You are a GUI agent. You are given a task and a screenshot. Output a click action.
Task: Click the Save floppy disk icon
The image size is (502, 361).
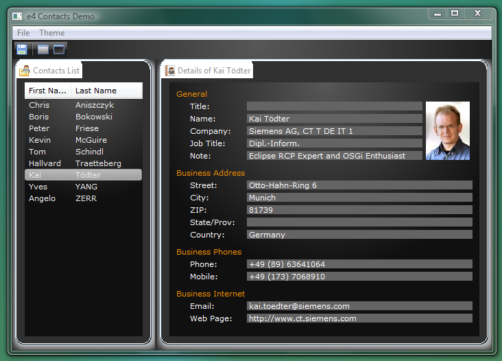point(22,49)
